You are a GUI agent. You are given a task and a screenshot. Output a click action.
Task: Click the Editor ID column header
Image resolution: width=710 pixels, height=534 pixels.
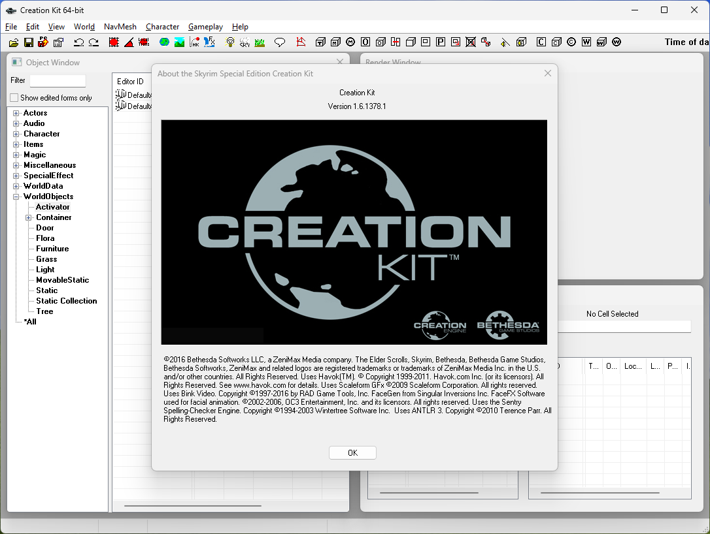pos(131,82)
